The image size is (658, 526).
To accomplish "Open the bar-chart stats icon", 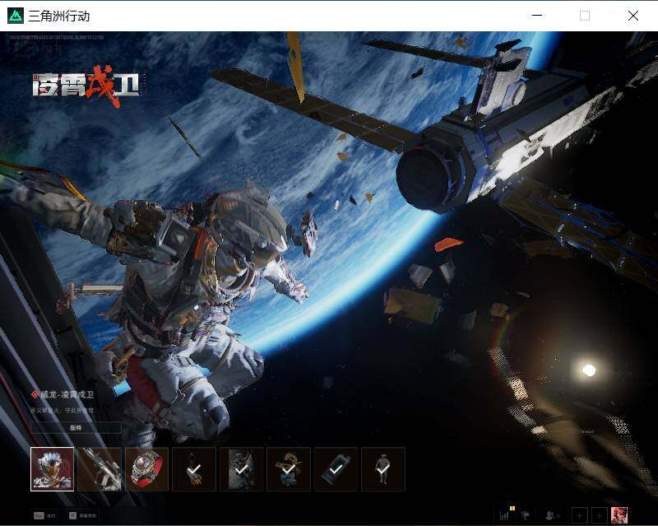I will pyautogui.click(x=505, y=515).
